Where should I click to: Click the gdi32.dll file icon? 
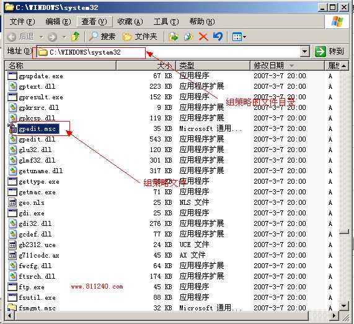click(12, 223)
